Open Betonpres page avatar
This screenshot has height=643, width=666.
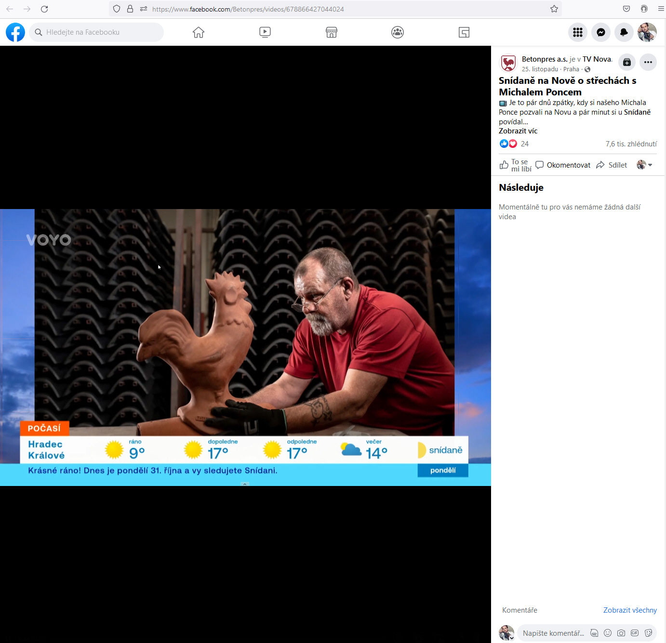(508, 63)
